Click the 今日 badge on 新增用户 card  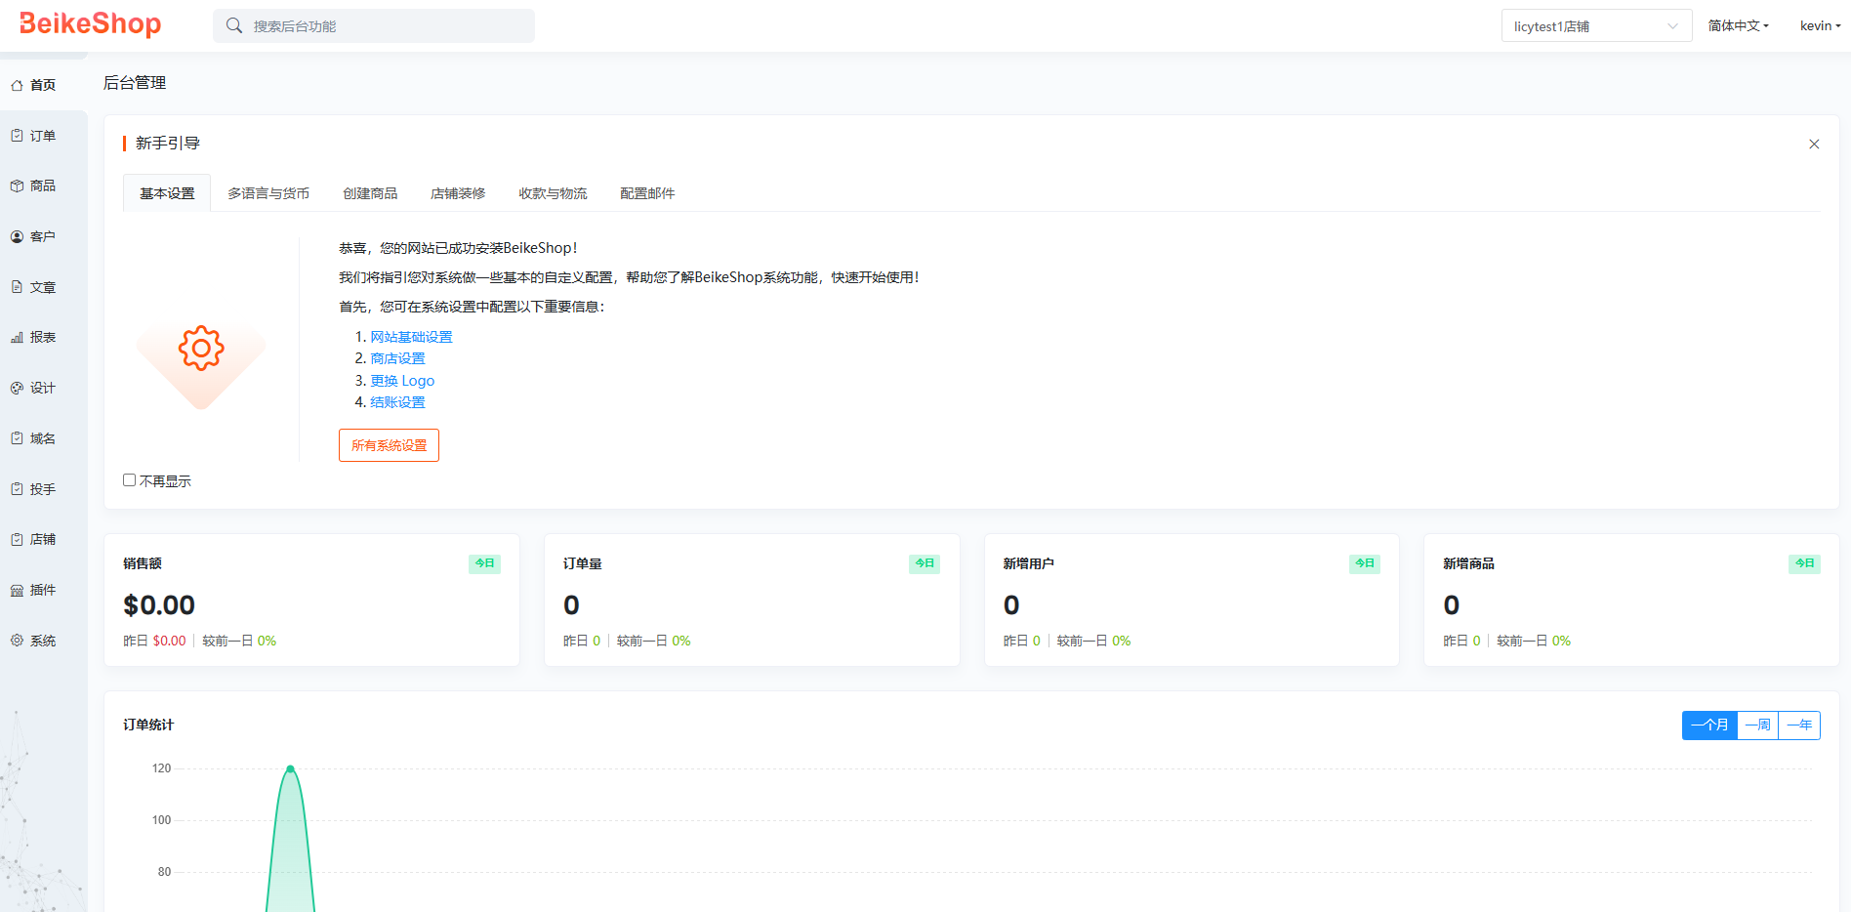point(1365,563)
